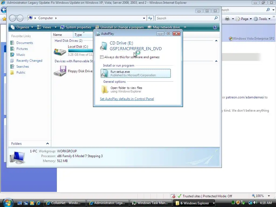The height and width of the screenshot is (207, 276).
Task: Click the Documents icon in Favorite Links
Action: click(x=12, y=43)
